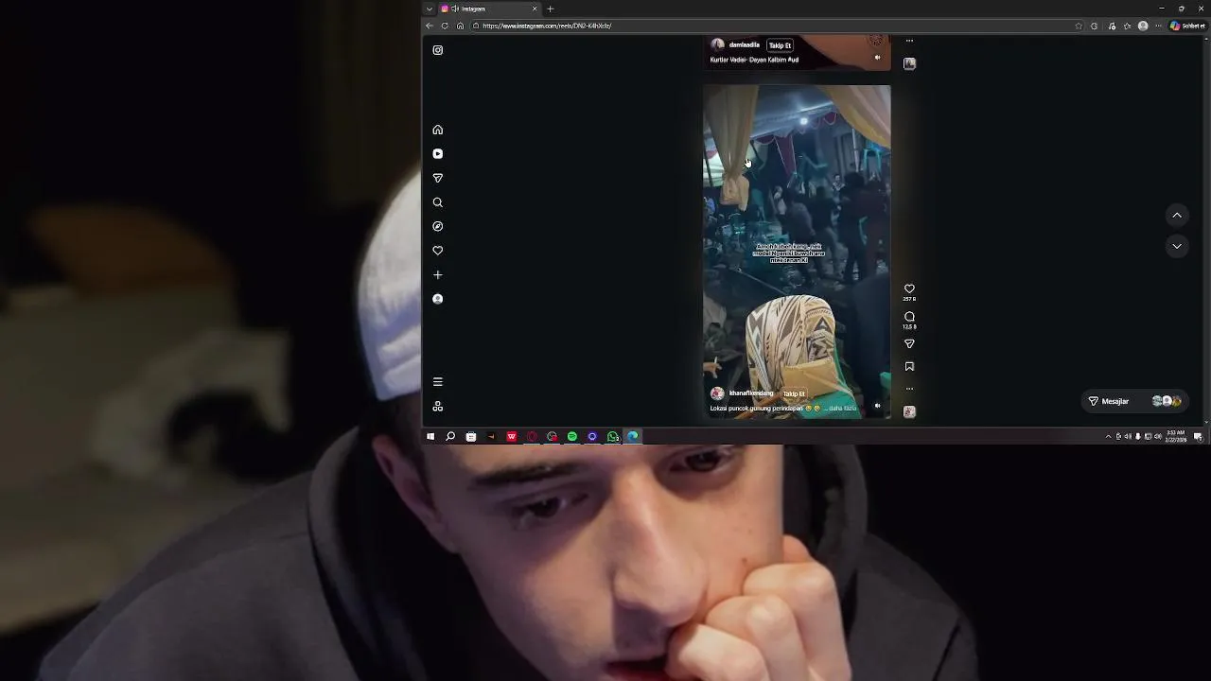Open Reels from the Instagram sidebar

[x=437, y=153]
